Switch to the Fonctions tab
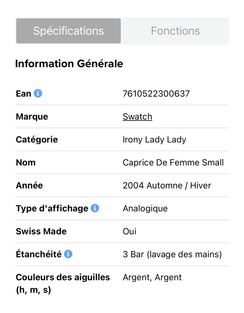Image resolution: width=244 pixels, height=313 pixels. click(x=175, y=31)
